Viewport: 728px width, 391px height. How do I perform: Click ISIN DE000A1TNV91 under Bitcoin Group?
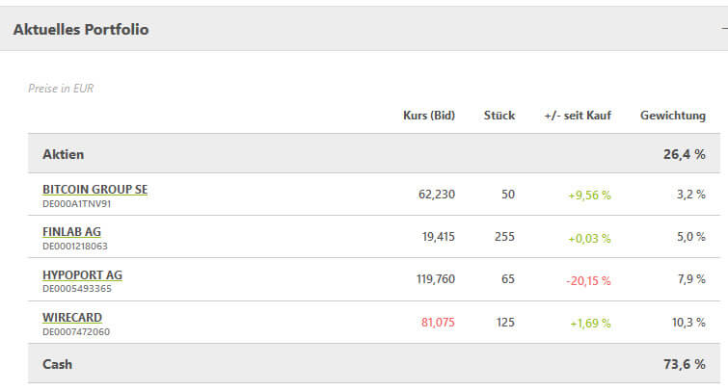(x=76, y=204)
